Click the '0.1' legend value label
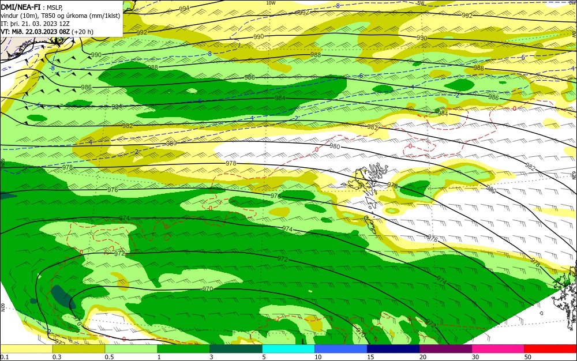Screen dimensions: 577x361 click(5, 357)
